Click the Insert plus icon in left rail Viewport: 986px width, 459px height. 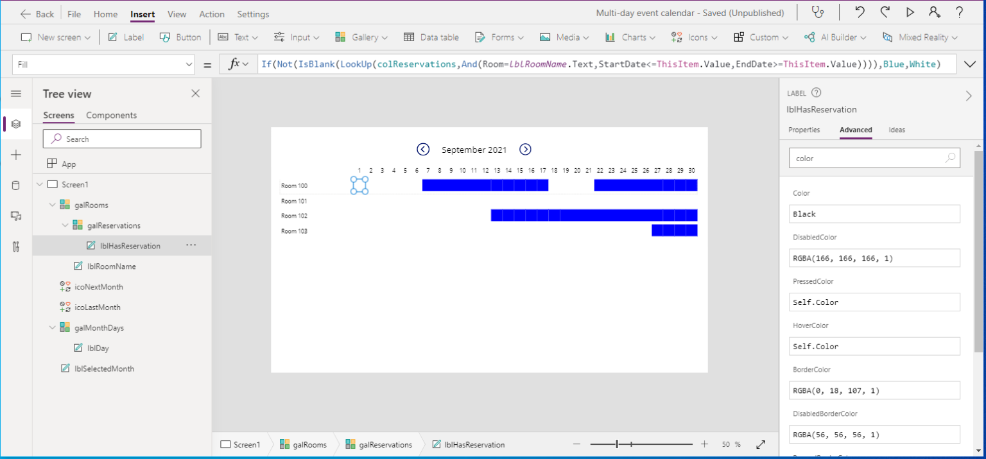15,154
